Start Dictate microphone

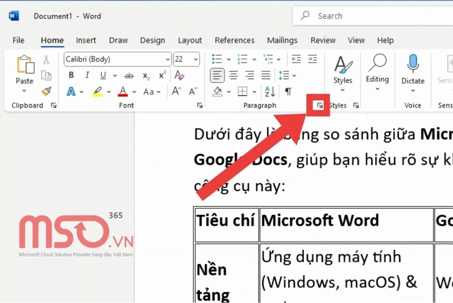(x=413, y=74)
